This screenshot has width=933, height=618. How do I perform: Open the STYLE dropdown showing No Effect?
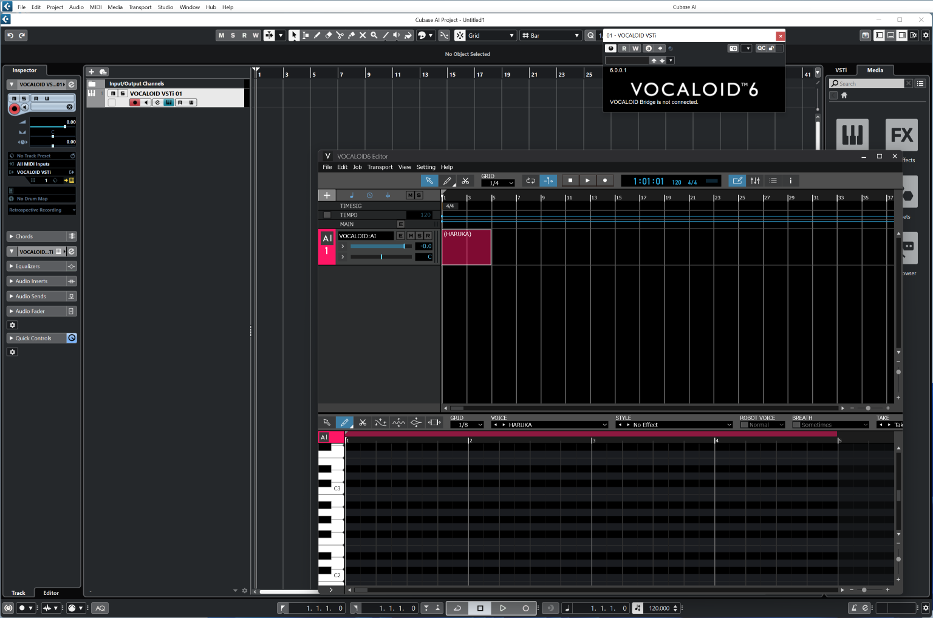coord(674,425)
